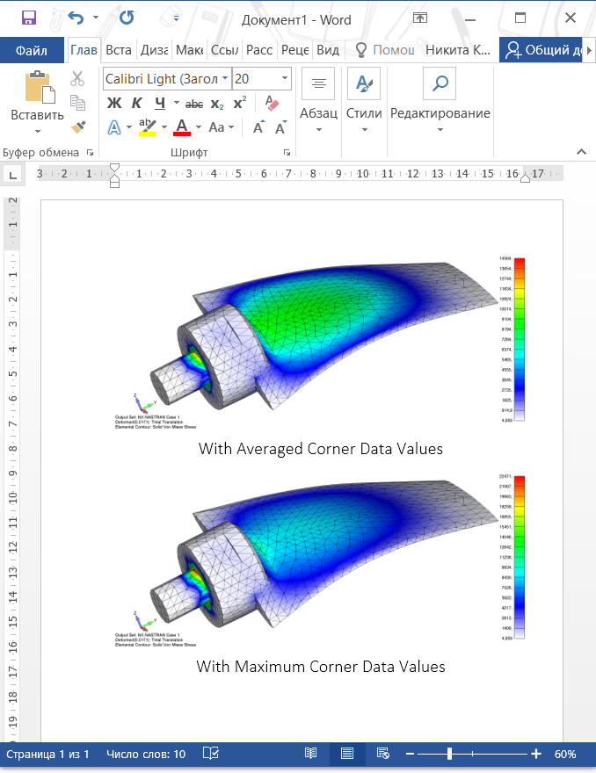Expand underline style options arrow

176,103
